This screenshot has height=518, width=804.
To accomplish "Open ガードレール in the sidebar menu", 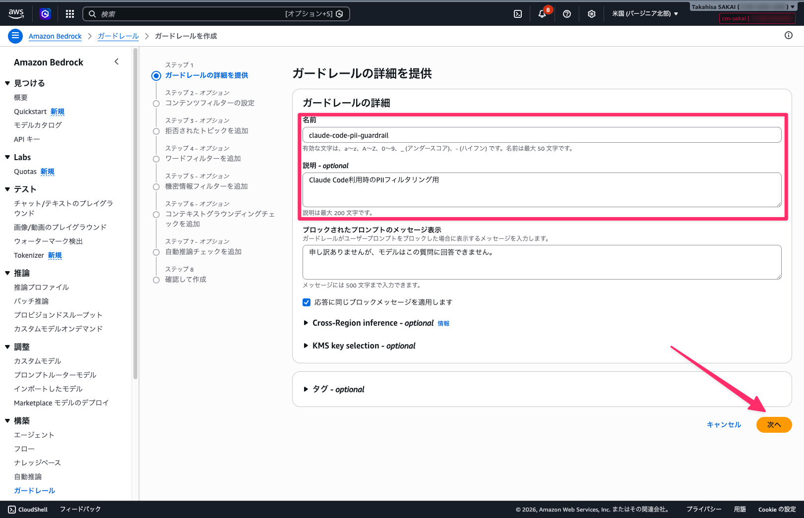I will pyautogui.click(x=34, y=490).
